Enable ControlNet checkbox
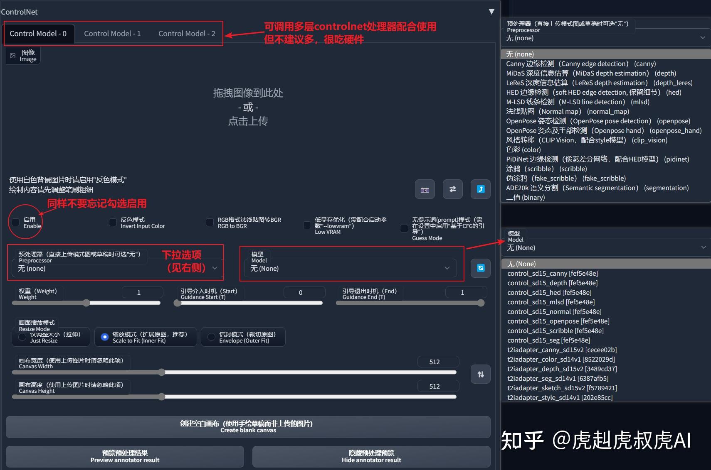The image size is (711, 470). point(16,223)
